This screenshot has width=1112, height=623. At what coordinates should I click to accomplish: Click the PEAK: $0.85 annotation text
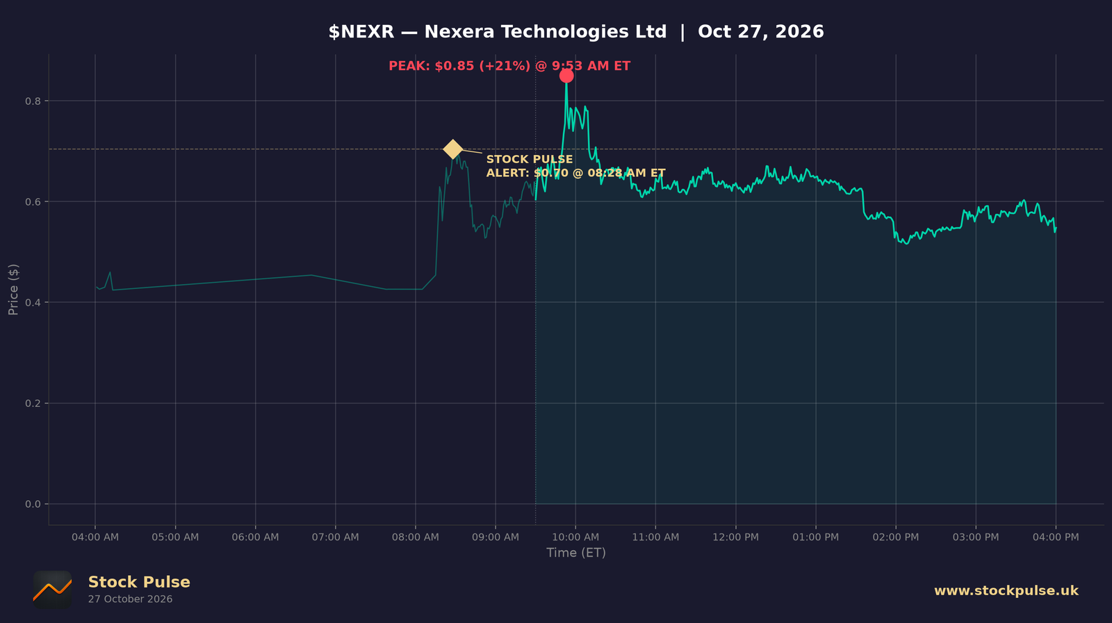click(x=509, y=66)
